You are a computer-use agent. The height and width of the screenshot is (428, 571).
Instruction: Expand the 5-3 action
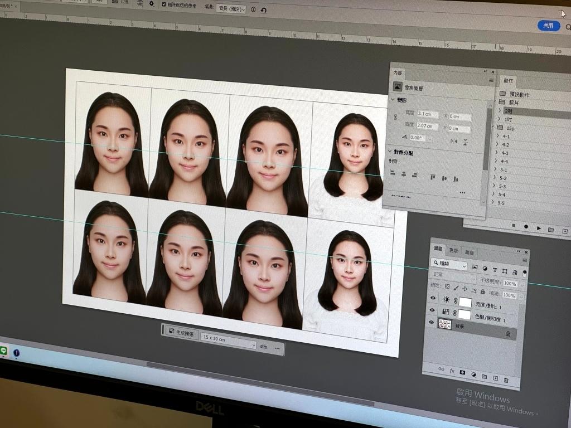click(x=495, y=185)
